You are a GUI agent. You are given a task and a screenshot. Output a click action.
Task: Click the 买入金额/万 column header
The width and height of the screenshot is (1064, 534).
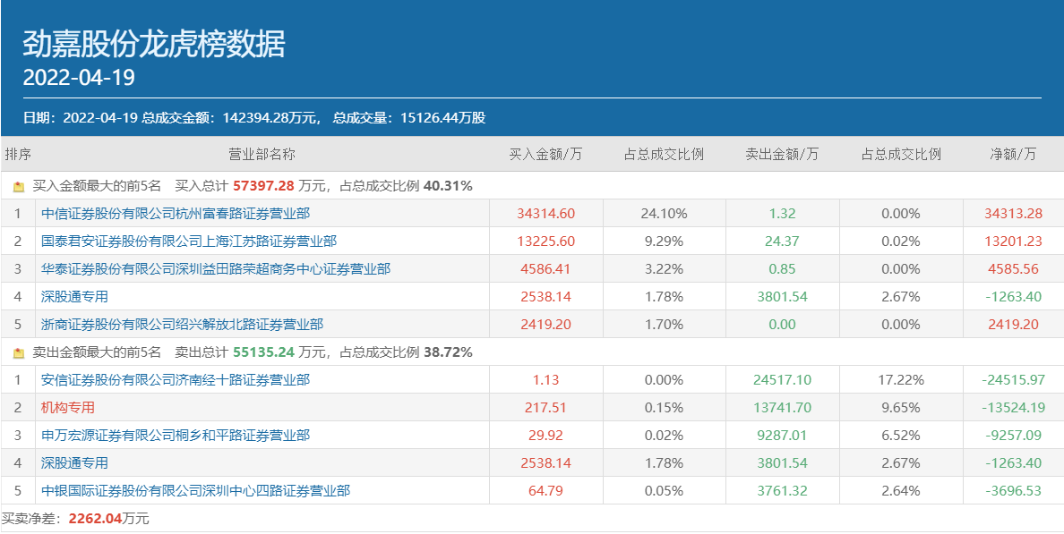point(545,155)
